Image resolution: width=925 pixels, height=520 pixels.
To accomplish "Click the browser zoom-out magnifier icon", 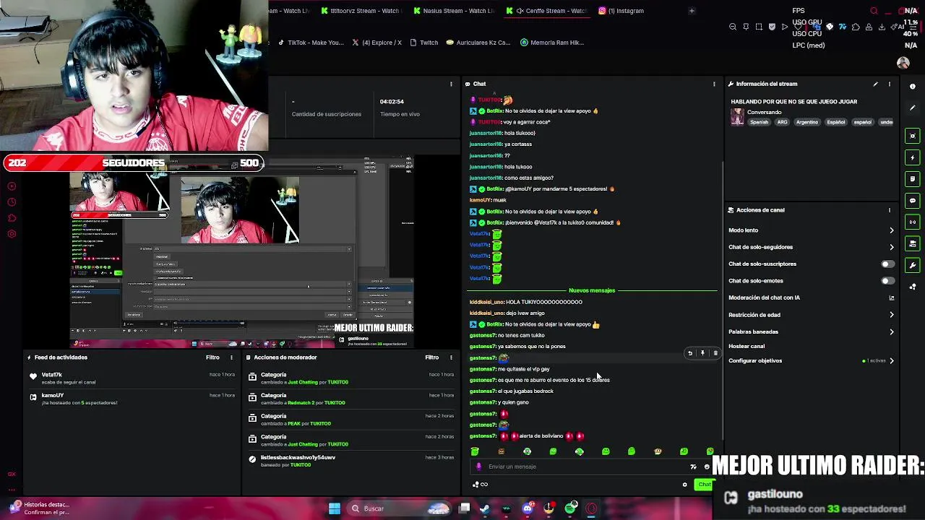I will click(733, 27).
